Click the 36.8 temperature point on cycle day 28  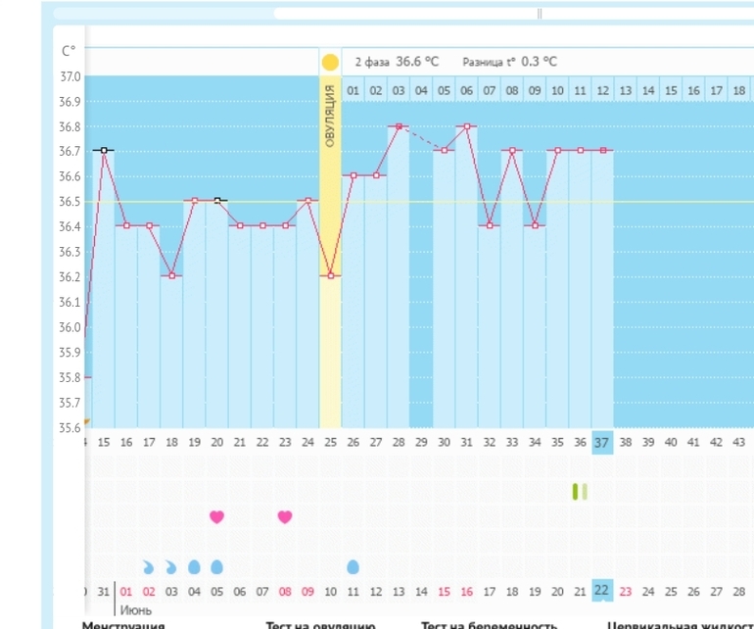[x=399, y=125]
